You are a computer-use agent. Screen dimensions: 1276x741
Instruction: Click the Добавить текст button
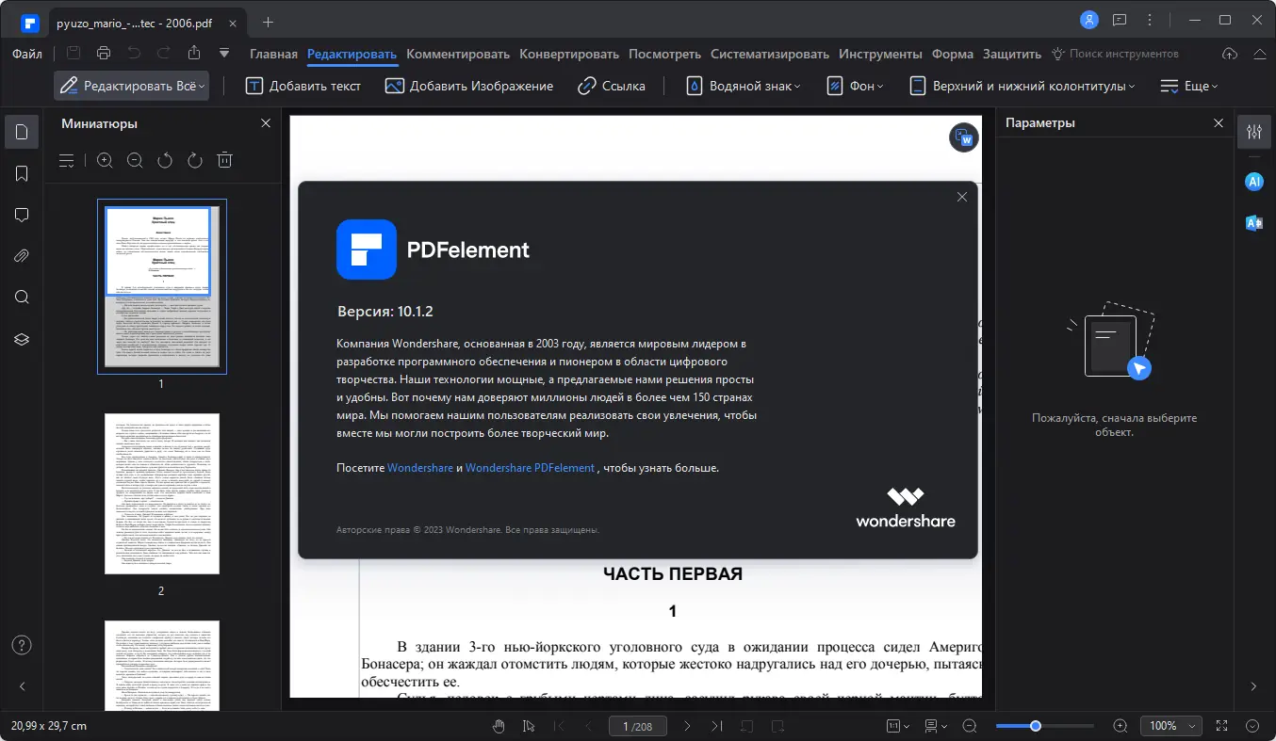pyautogui.click(x=303, y=86)
